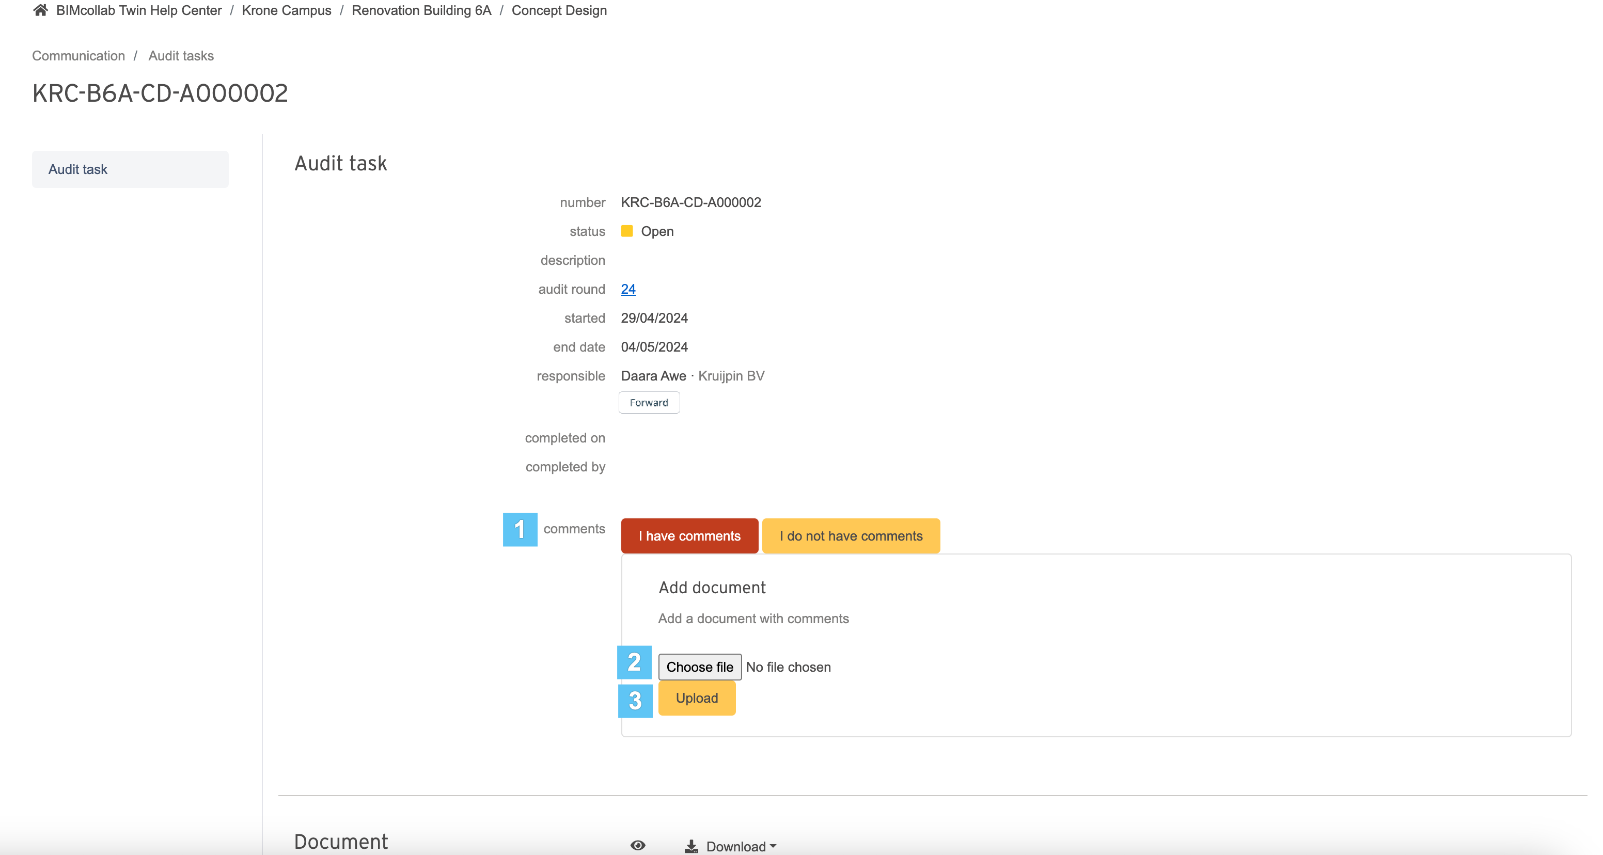The image size is (1603, 855).
Task: Click the Kruijpin BV company text
Action: [731, 376]
